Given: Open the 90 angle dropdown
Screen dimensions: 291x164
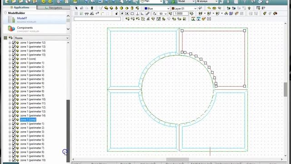Looking at the screenshot, I should pyautogui.click(x=166, y=14).
